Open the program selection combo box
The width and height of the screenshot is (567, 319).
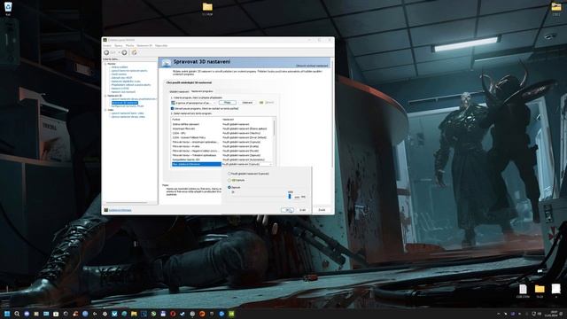(x=193, y=103)
